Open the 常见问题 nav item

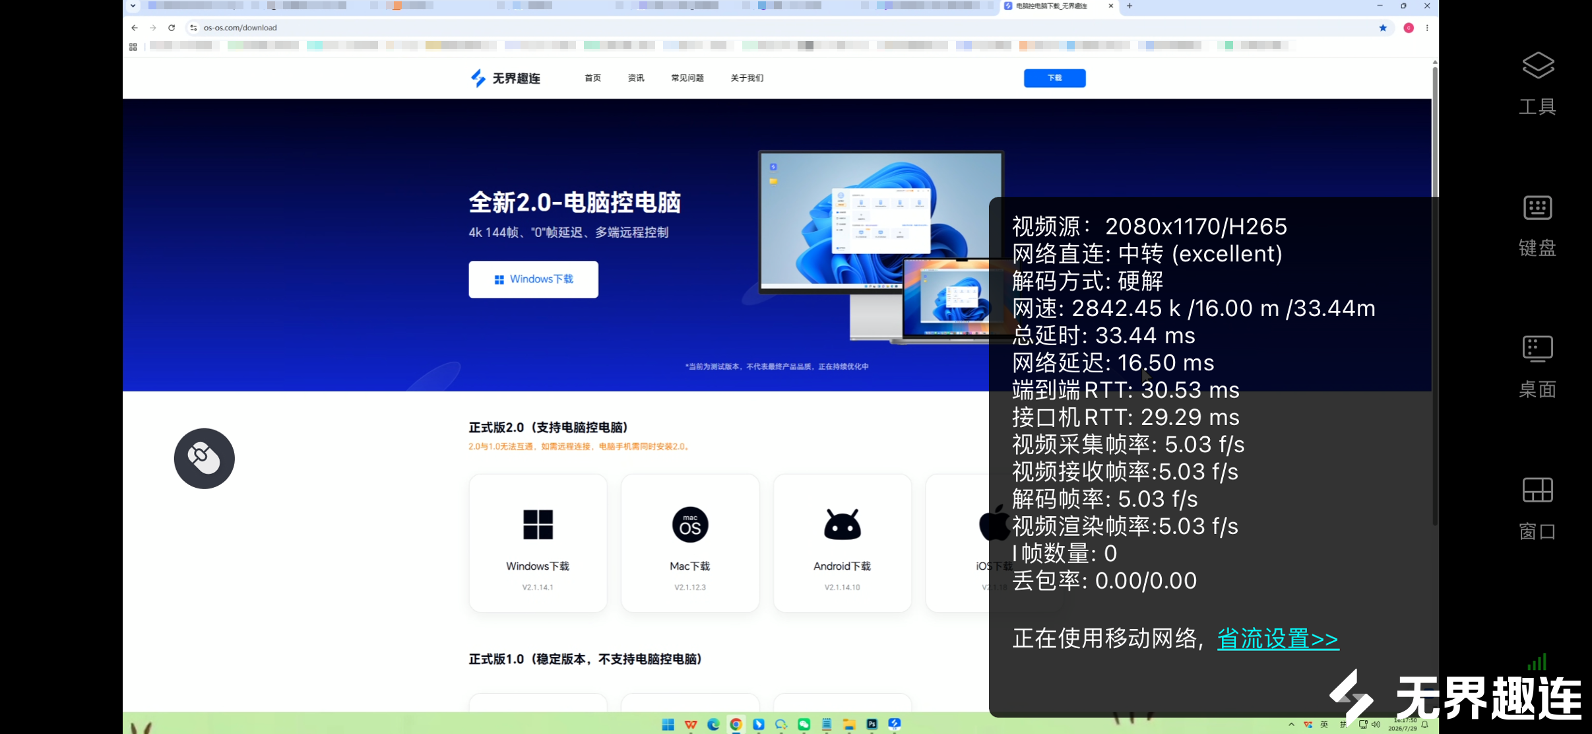click(687, 78)
